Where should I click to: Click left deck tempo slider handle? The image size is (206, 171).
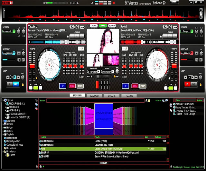(32, 66)
